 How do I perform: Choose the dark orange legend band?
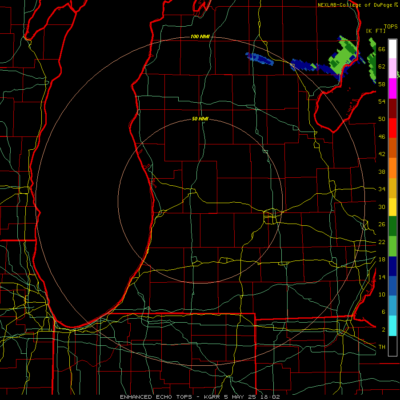(392, 148)
